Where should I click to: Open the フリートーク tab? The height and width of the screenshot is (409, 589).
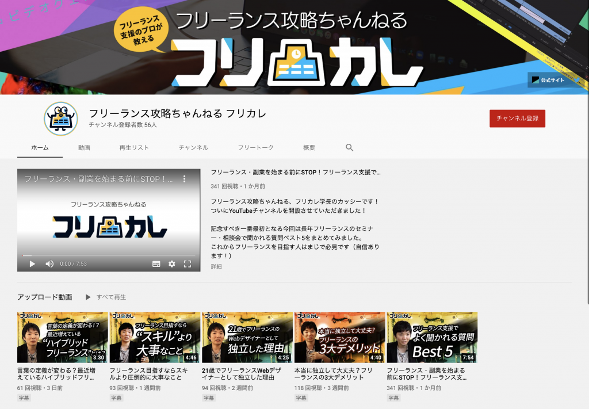click(x=256, y=148)
